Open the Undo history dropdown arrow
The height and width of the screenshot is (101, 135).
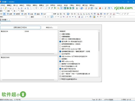point(38,8)
